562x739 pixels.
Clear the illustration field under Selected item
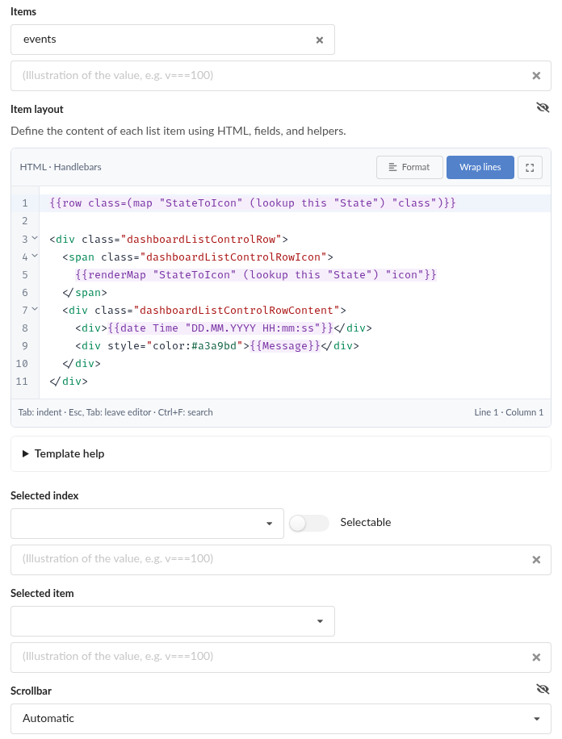coord(536,658)
